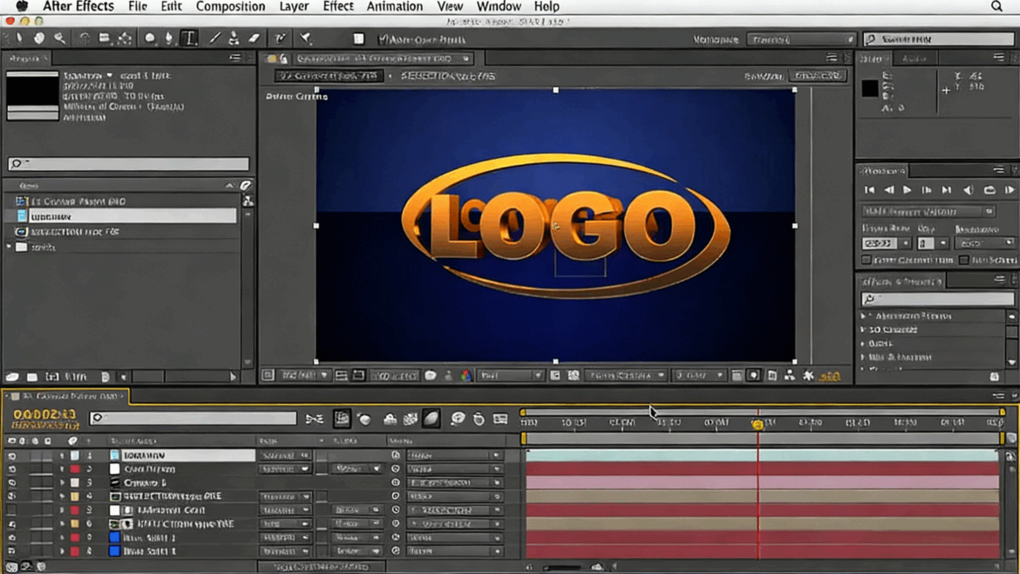Jump to first frame in Preview panel
Screen dimensions: 1020x574
pyautogui.click(x=869, y=190)
